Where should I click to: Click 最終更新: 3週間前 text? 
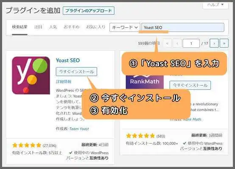pyautogui.click(x=207, y=135)
